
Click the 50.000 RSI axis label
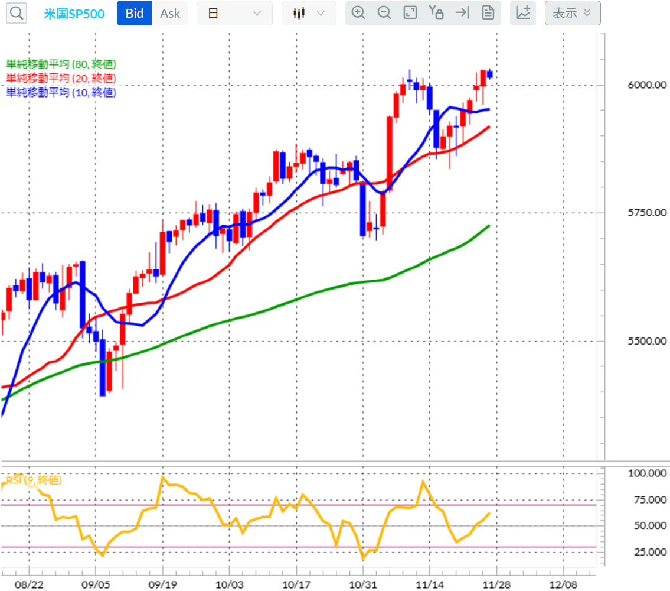tap(650, 525)
